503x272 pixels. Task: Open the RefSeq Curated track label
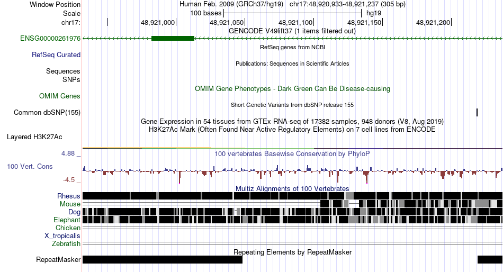tap(56, 55)
